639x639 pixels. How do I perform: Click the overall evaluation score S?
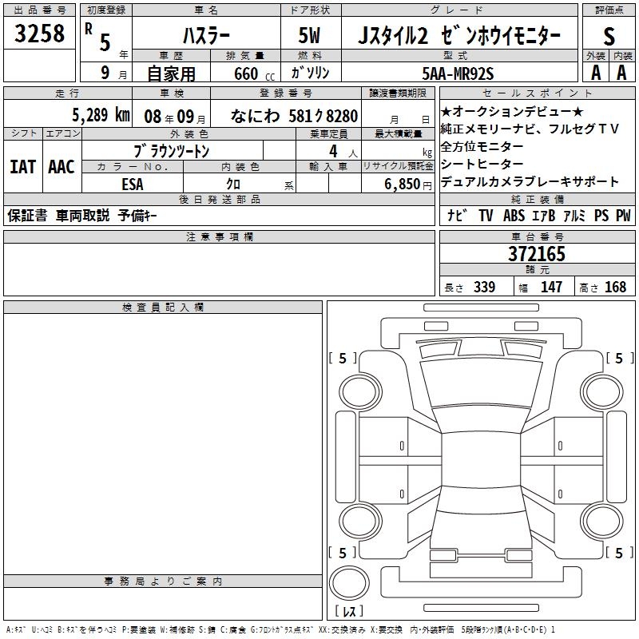click(609, 37)
